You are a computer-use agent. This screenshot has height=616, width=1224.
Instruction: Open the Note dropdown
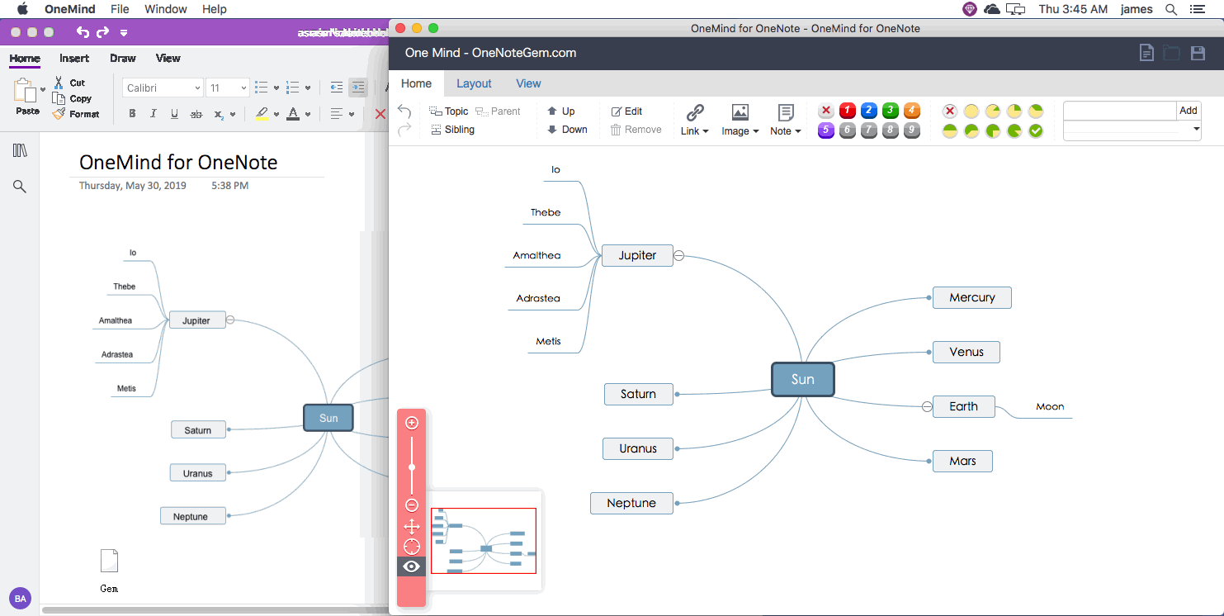coord(786,121)
